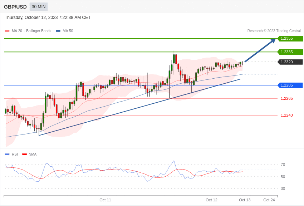Image resolution: width=304 pixels, height=206 pixels.
Task: Click the 1.2265 support level label
Action: coord(287,98)
